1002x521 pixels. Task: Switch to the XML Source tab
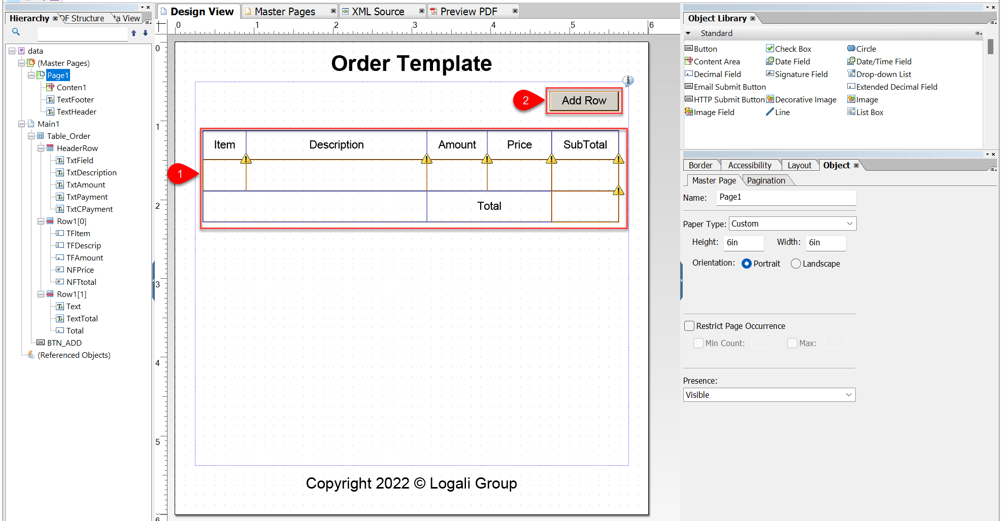[x=378, y=11]
